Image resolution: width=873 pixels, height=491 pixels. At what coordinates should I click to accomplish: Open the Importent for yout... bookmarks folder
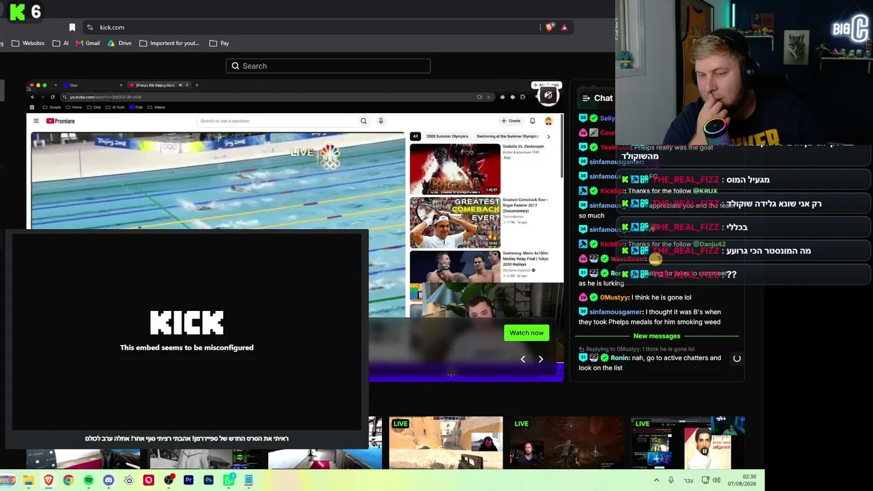[169, 43]
